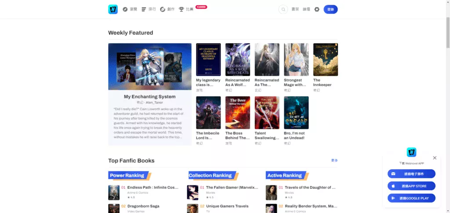450x213 pixels.
Task: Open Bro, I'm not an Undead! cover
Action: click(296, 113)
